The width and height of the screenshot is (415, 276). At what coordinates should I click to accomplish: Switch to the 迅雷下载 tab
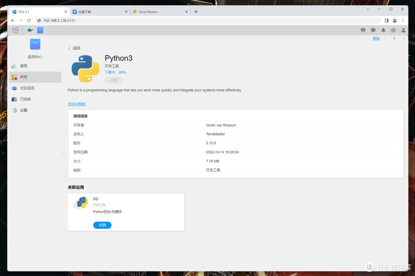click(100, 11)
